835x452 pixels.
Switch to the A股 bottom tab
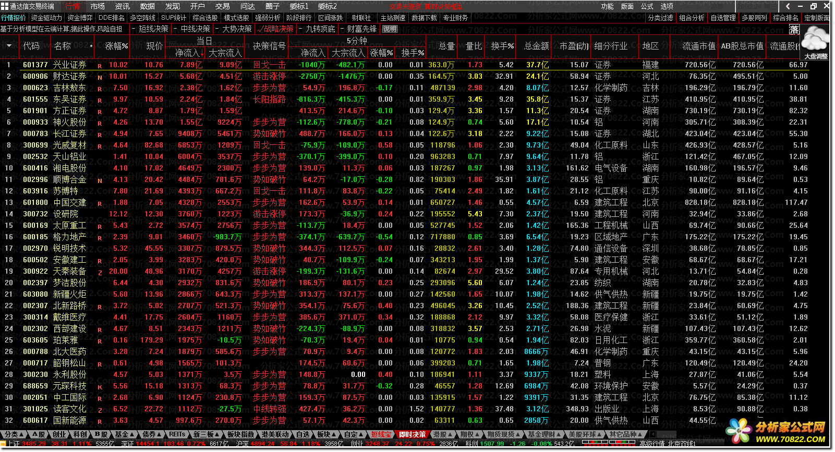39,434
